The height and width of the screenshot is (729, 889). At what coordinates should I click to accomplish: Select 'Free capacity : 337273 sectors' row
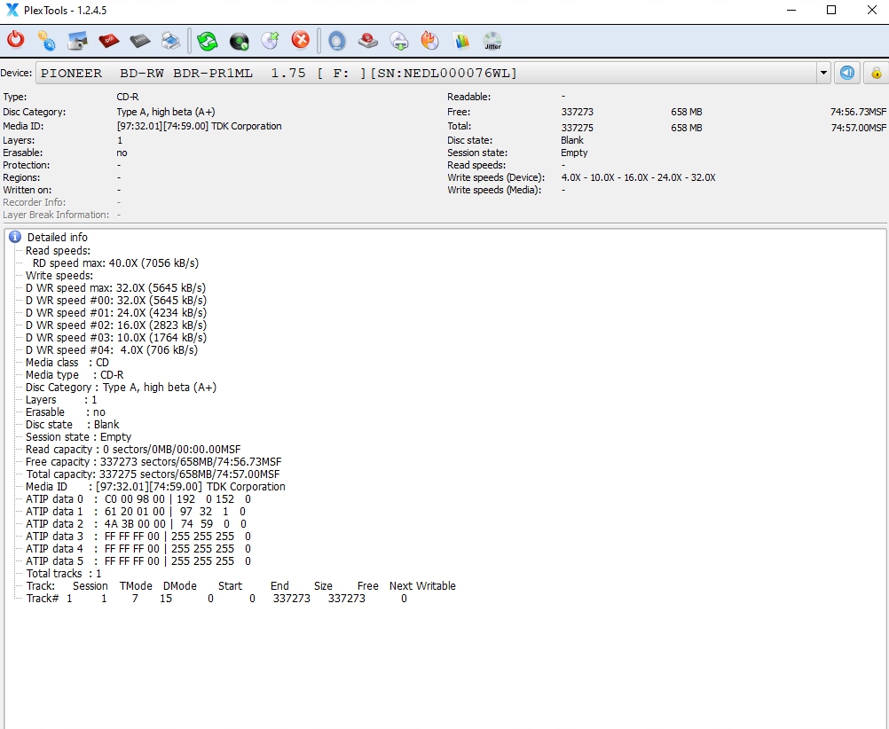[153, 463]
